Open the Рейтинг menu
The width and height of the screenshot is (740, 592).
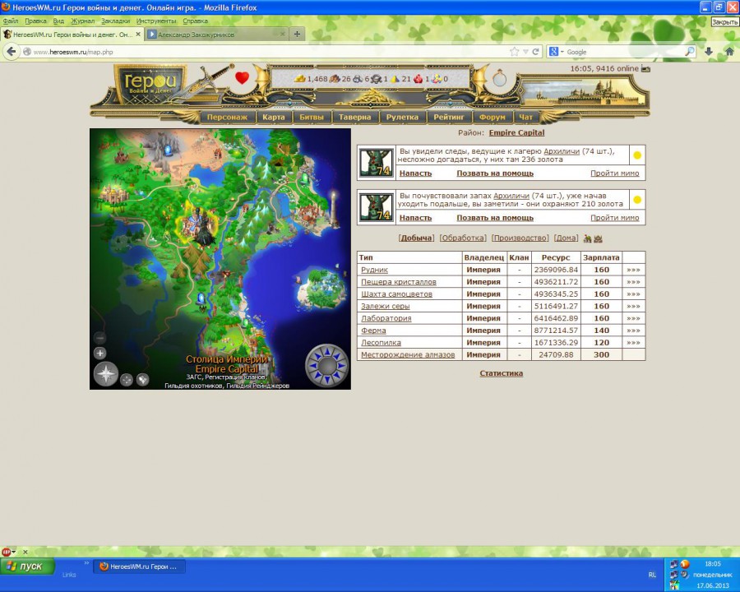tap(449, 117)
